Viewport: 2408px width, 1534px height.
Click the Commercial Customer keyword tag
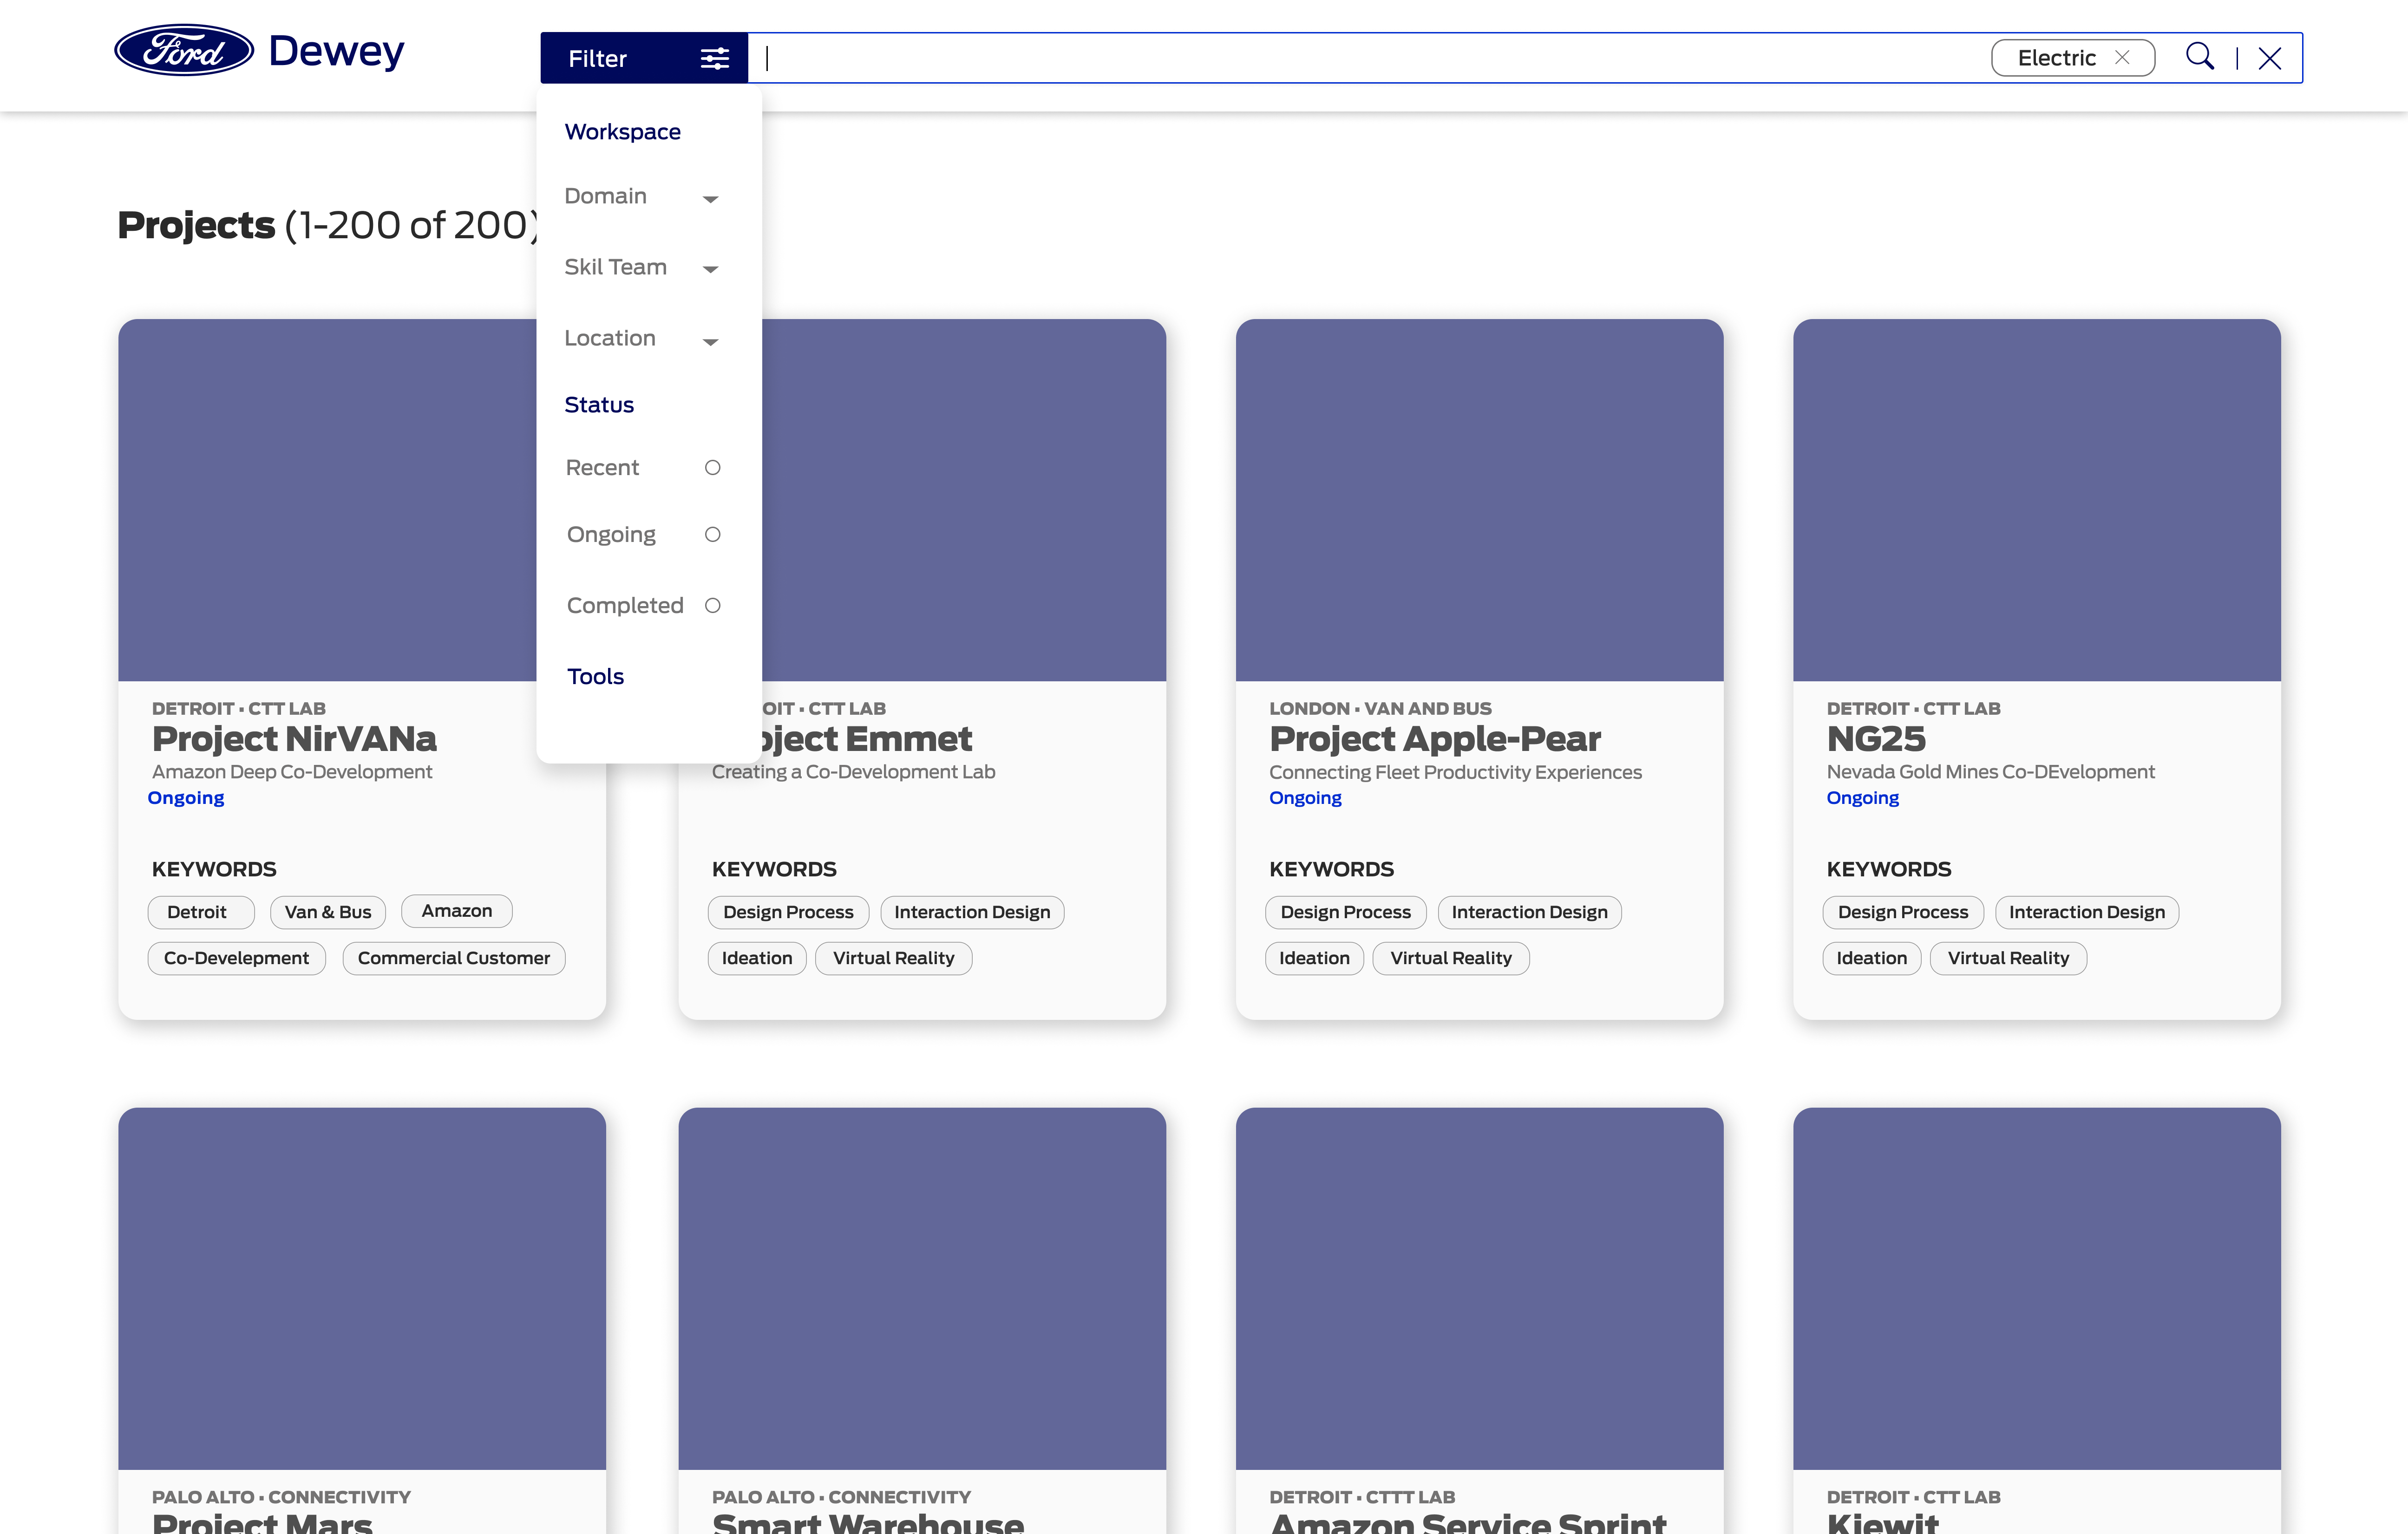pyautogui.click(x=454, y=958)
